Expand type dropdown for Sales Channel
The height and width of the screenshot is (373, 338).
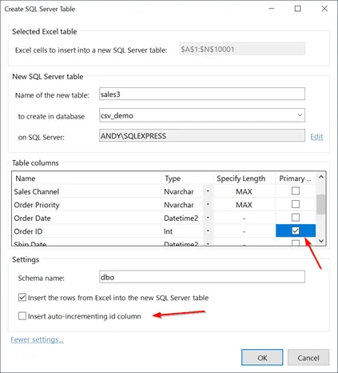pos(208,191)
